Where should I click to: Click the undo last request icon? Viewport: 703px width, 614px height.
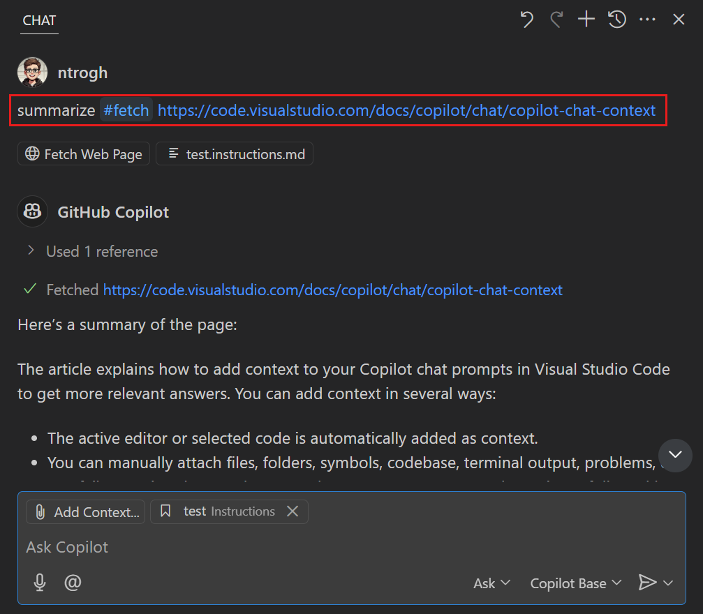click(x=527, y=20)
